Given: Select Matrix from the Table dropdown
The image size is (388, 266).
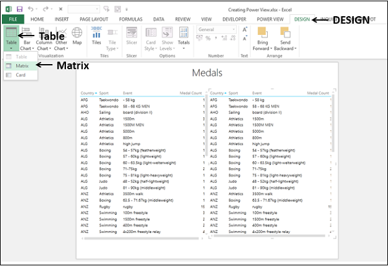Looking at the screenshot, I should (x=22, y=65).
